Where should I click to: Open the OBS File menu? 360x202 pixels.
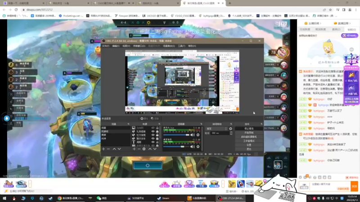point(106,46)
